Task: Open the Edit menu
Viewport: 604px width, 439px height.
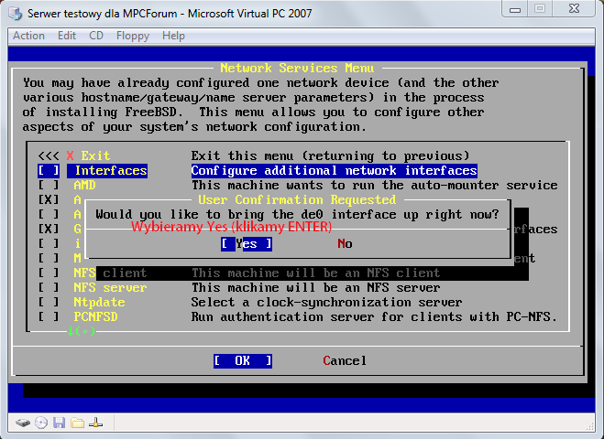Action: [x=67, y=36]
